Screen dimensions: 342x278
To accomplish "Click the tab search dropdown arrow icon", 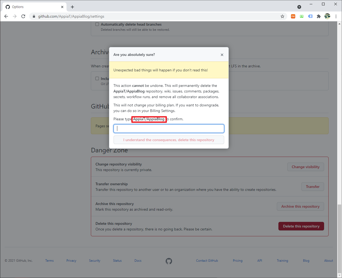I will coord(299,7).
